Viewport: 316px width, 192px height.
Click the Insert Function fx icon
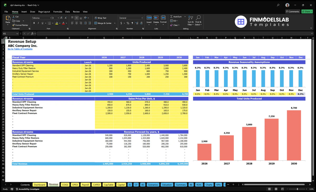click(32, 33)
